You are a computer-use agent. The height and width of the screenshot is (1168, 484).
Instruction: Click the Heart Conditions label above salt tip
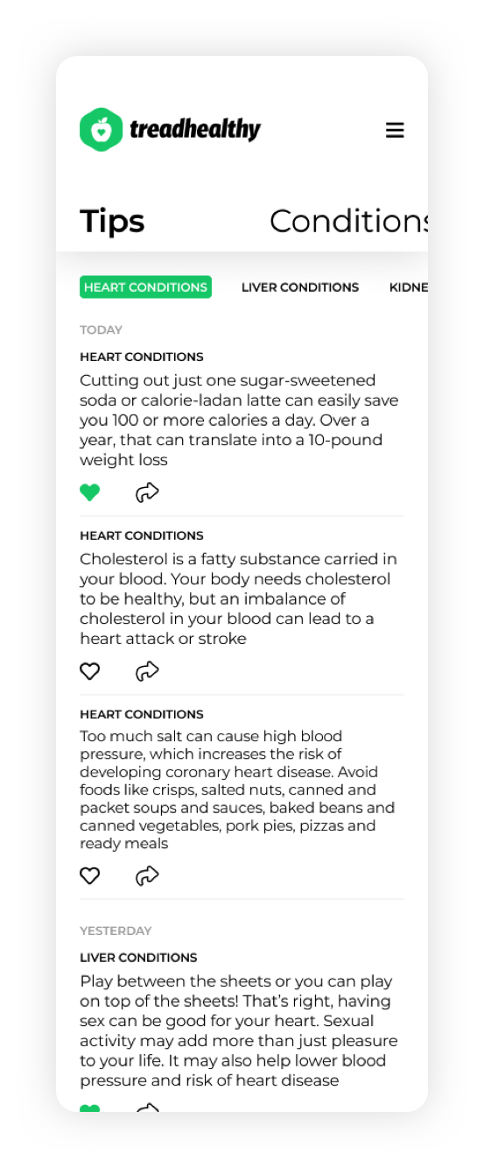click(142, 714)
